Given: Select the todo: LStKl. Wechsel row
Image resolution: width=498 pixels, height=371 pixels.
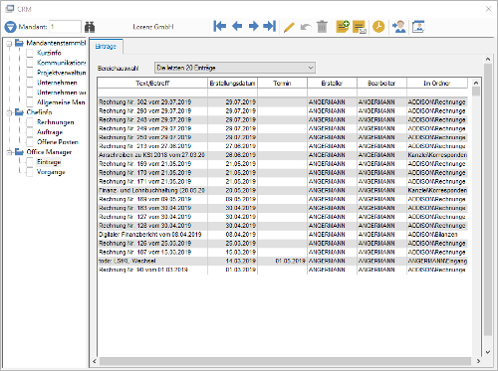Looking at the screenshot, I should [x=283, y=261].
